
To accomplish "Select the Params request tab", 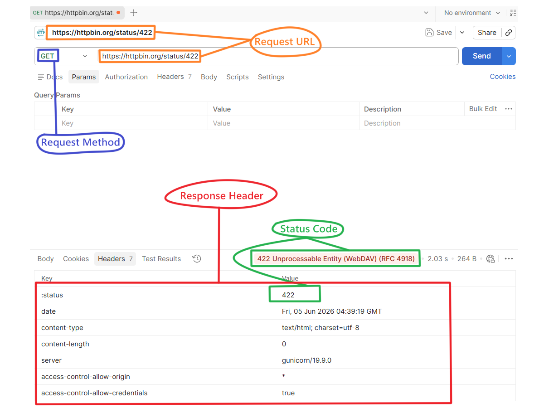I will click(84, 77).
